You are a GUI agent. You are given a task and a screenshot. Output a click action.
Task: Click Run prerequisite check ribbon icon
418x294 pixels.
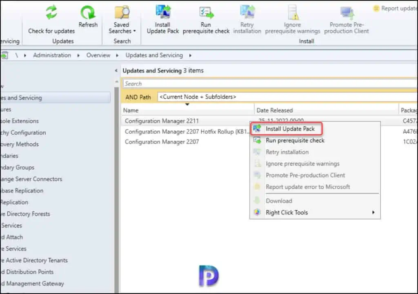pyautogui.click(x=206, y=13)
